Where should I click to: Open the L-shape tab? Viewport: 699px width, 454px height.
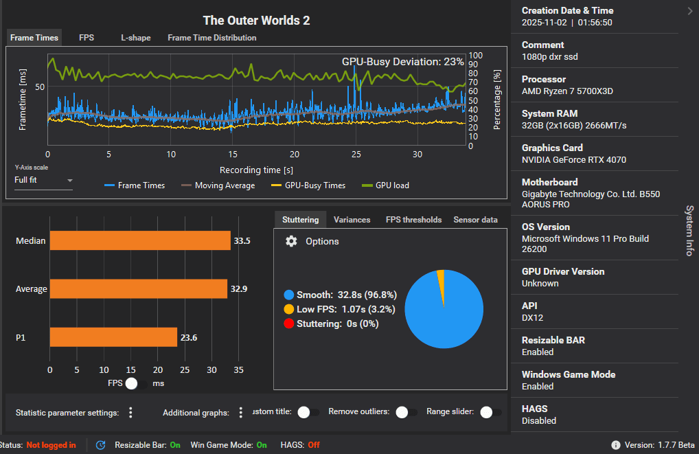coord(135,38)
